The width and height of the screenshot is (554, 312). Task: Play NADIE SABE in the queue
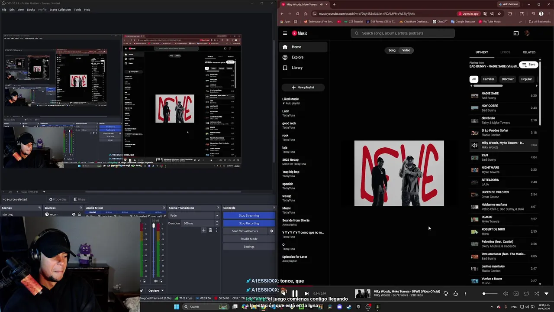click(504, 96)
